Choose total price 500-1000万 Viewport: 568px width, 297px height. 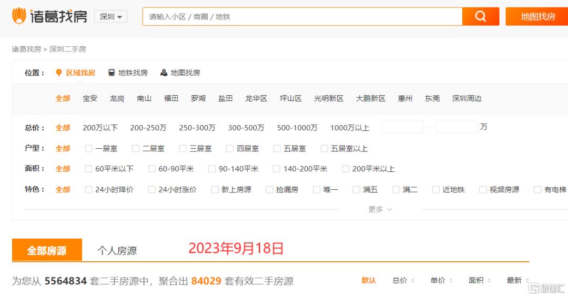coord(297,128)
